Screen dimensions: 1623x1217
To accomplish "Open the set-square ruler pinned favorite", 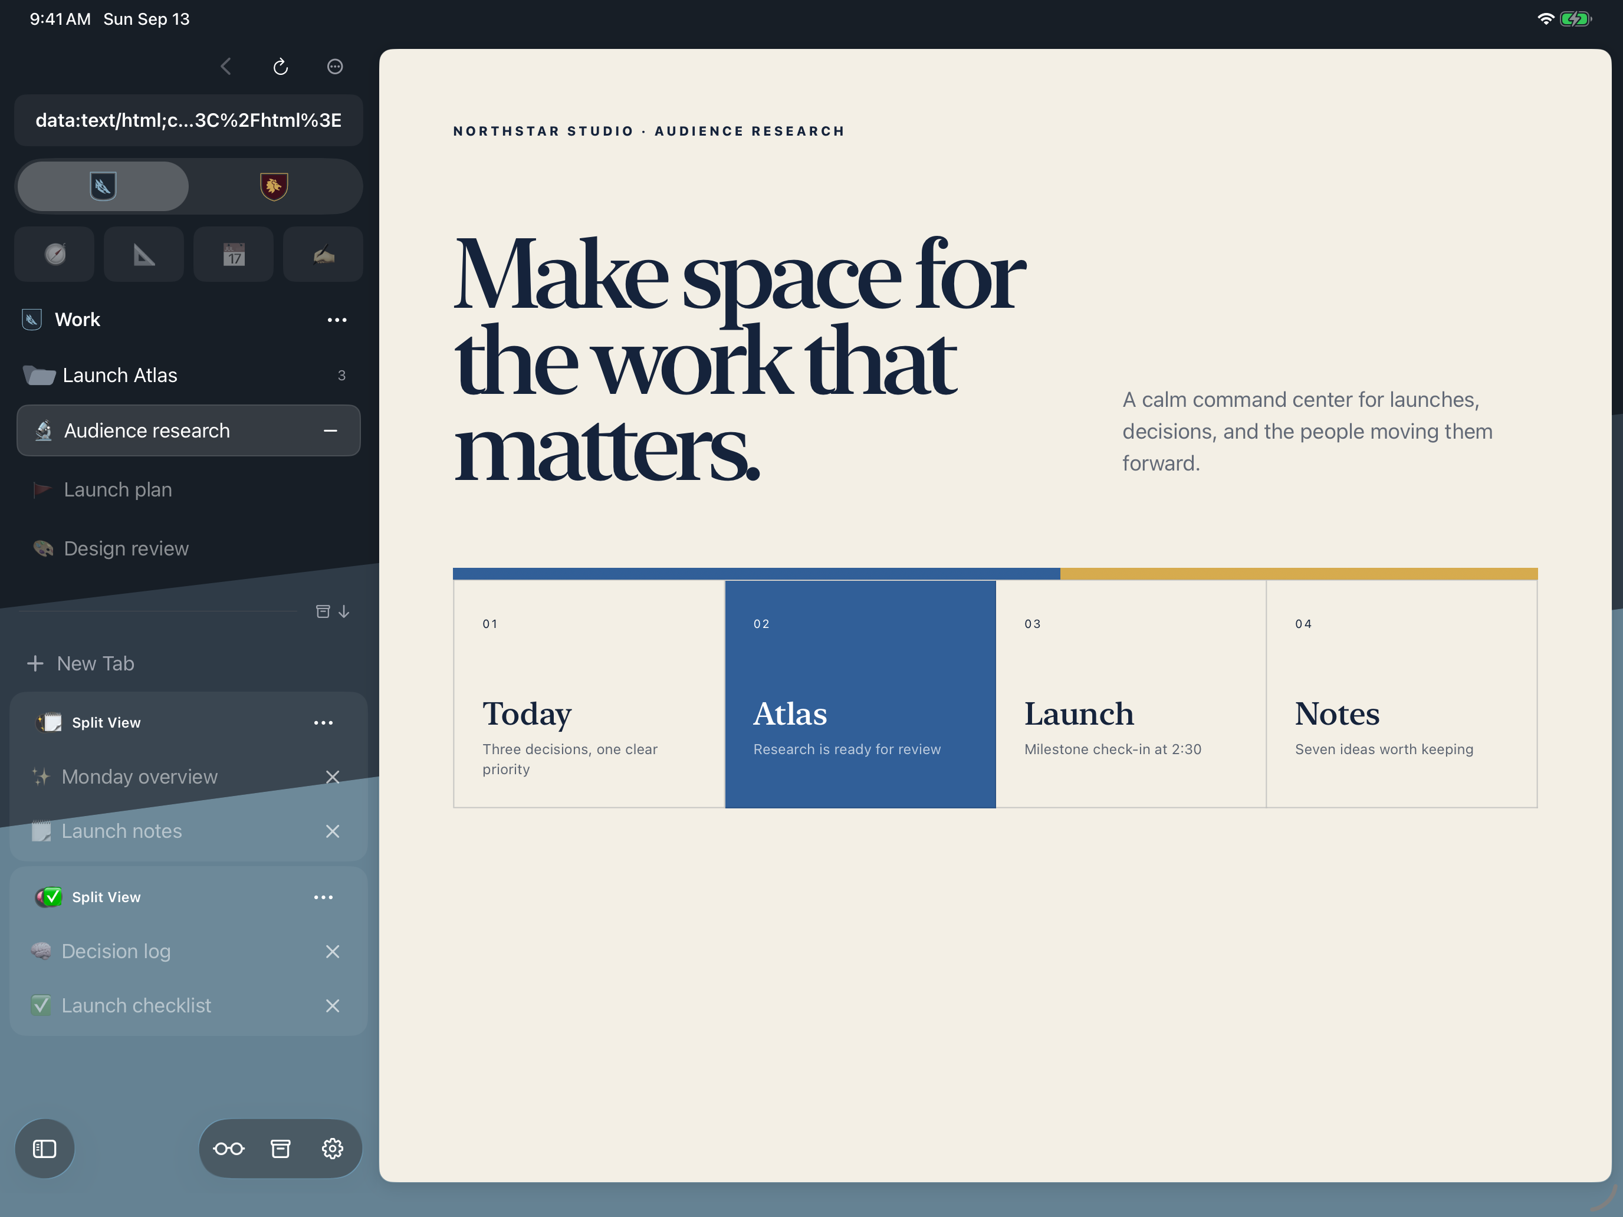I will tap(144, 255).
